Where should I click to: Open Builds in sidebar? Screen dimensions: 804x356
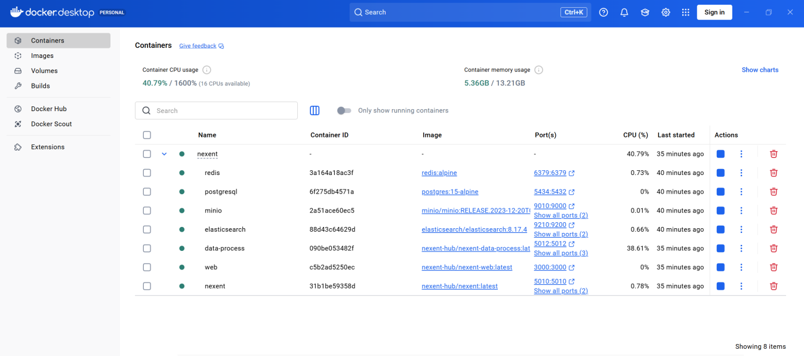[x=58, y=86]
